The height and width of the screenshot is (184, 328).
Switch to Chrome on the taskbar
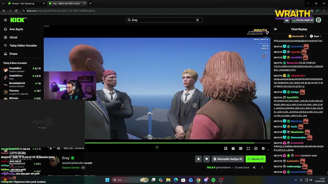point(198,180)
